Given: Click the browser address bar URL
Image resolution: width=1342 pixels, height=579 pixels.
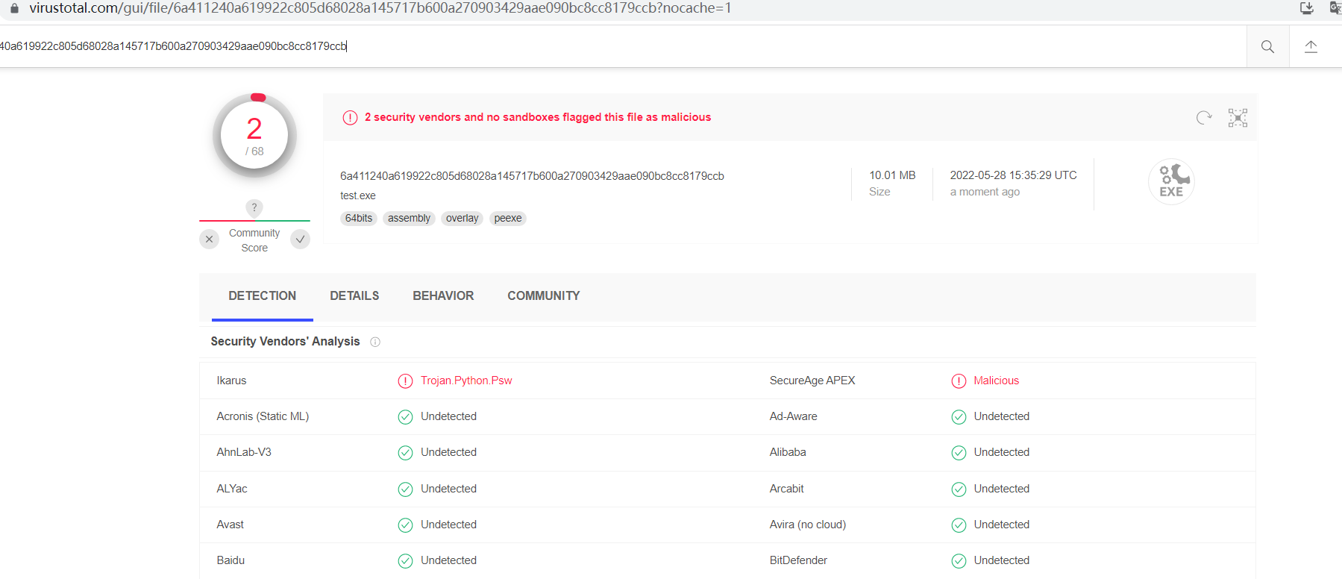Looking at the screenshot, I should 380,8.
